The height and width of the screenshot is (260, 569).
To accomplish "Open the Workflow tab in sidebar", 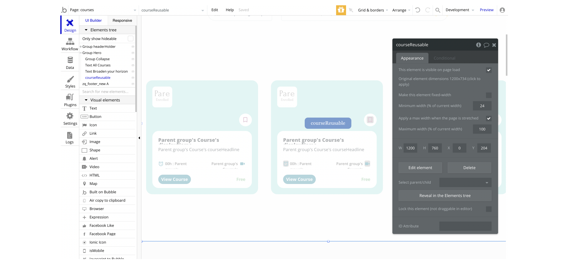I will [70, 44].
